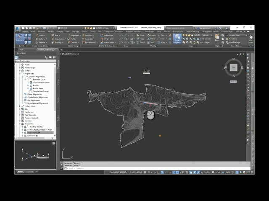Toggle the layer lightbulb on/off in Layers panel

[184, 35]
